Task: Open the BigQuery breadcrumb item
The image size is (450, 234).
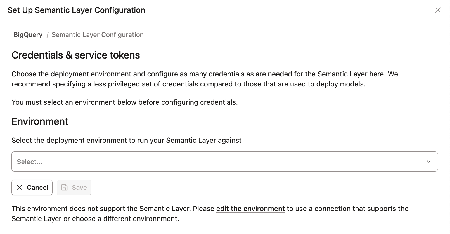Action: pos(28,35)
